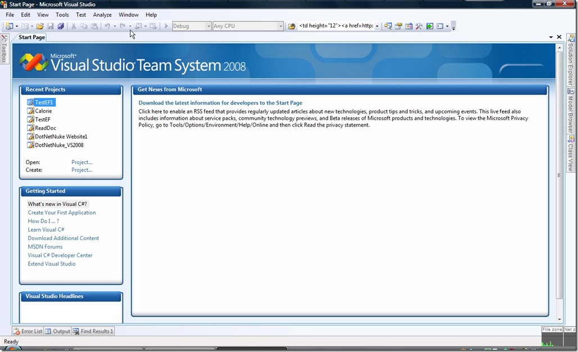Open the collapsed Toolbox side tab
The image size is (578, 352).
[4, 48]
